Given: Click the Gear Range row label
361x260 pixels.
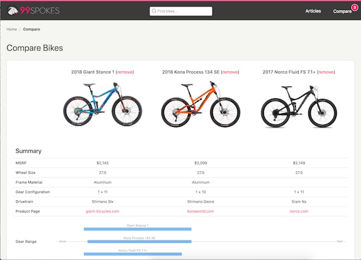Looking at the screenshot, I should coord(26,242).
